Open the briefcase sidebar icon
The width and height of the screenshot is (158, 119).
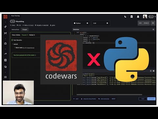[5, 44]
